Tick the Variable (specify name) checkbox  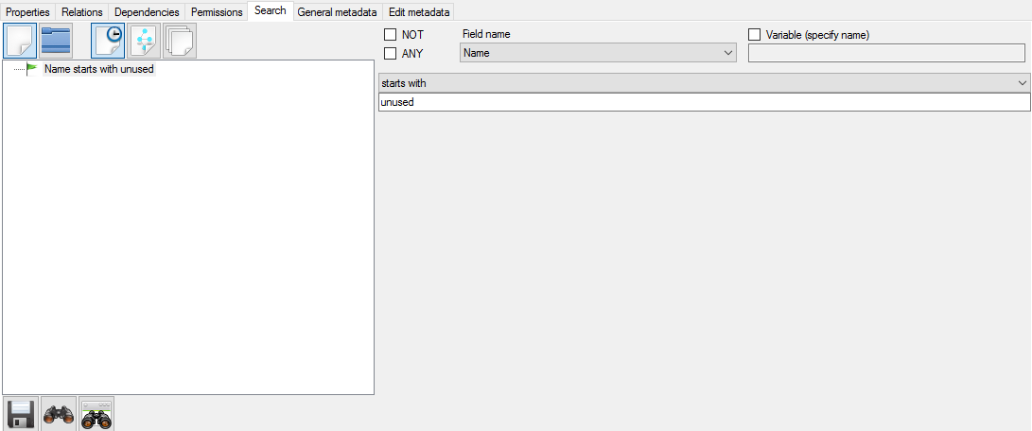[755, 35]
